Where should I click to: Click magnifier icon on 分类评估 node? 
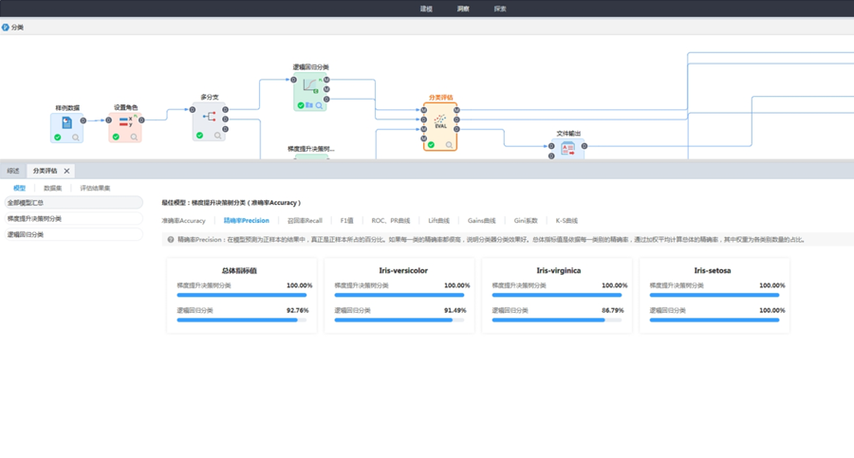click(450, 145)
